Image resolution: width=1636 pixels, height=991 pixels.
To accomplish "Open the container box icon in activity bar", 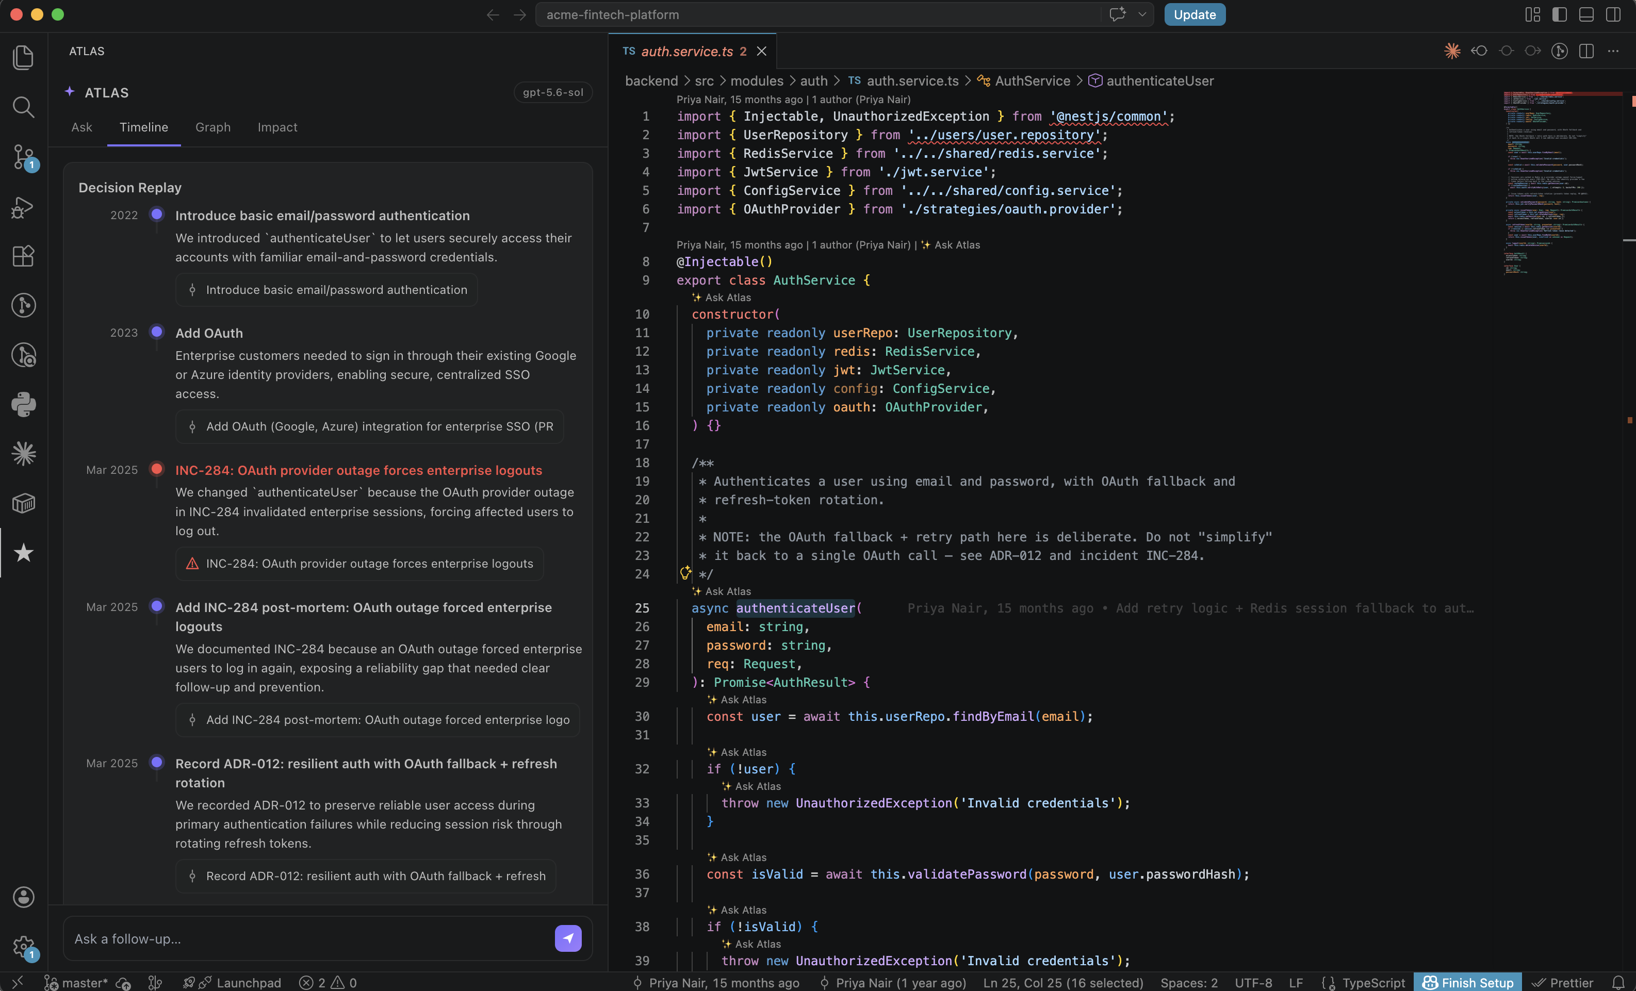I will click(x=23, y=503).
